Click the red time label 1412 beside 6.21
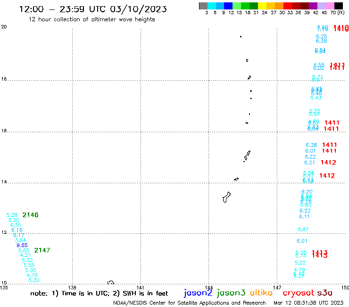The width and height of the screenshot is (349, 307). (x=329, y=162)
